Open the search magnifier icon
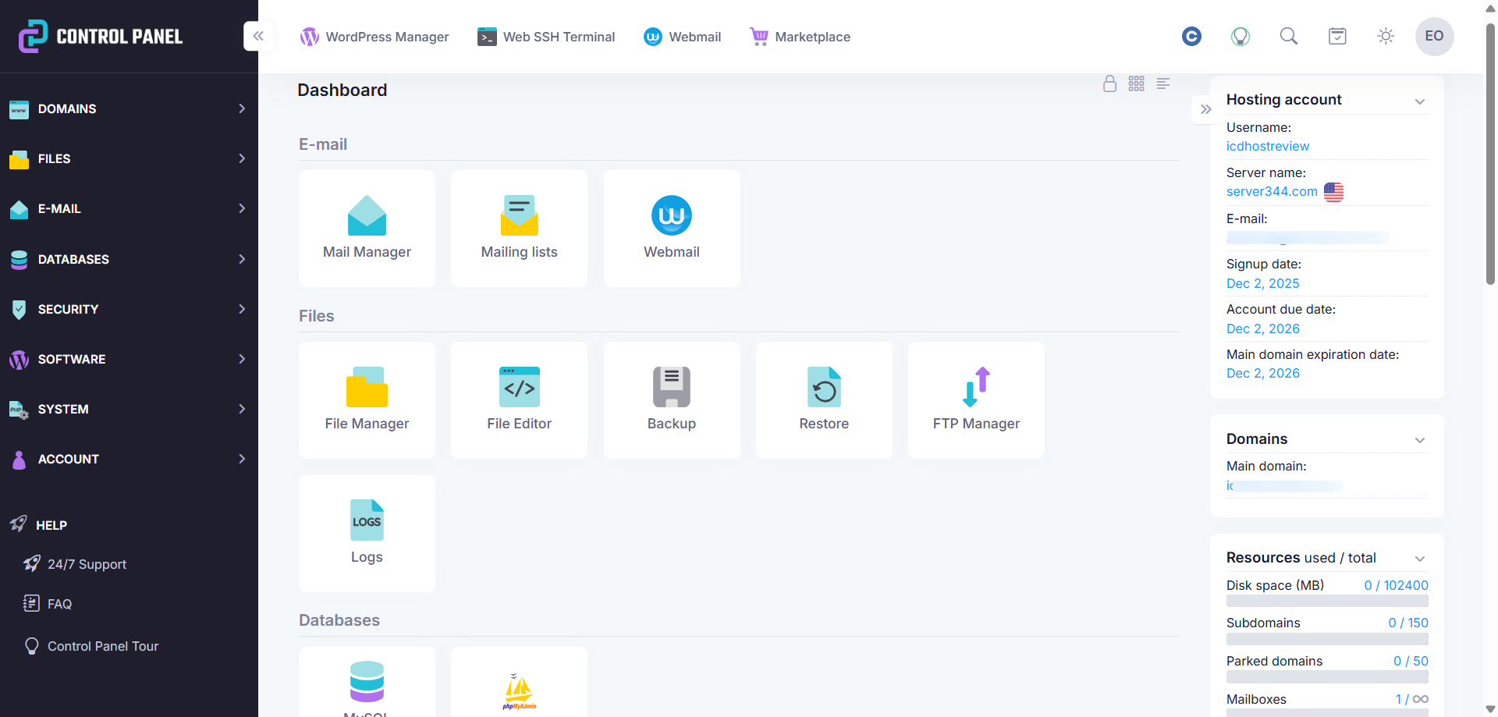This screenshot has height=717, width=1498. pos(1289,36)
